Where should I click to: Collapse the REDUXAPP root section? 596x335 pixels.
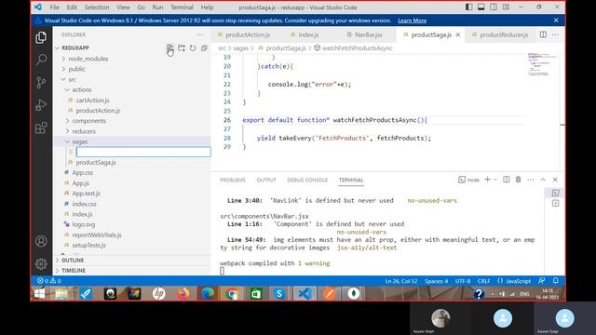coord(75,47)
